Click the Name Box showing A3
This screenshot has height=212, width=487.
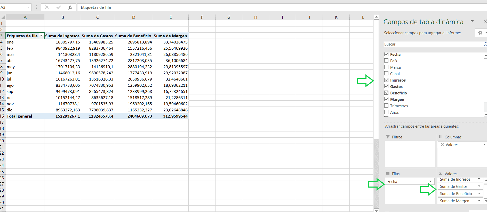point(13,7)
